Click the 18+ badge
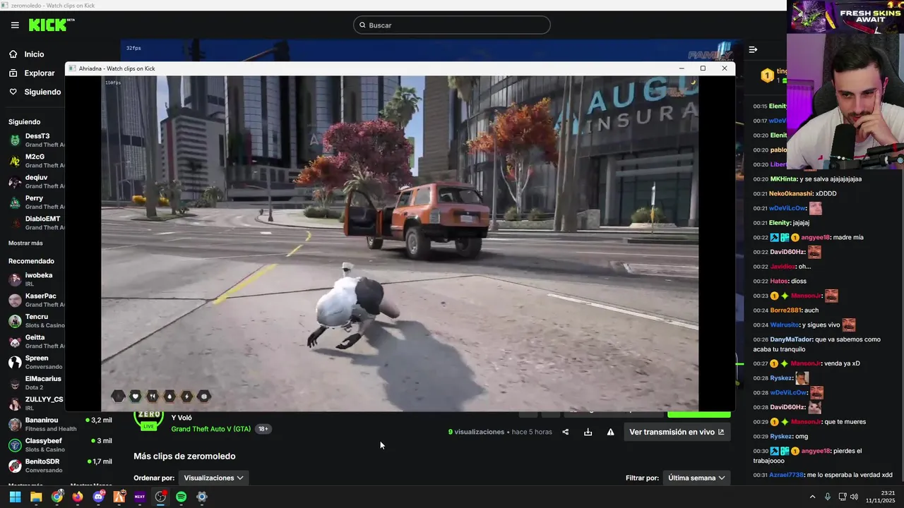 [x=263, y=429]
